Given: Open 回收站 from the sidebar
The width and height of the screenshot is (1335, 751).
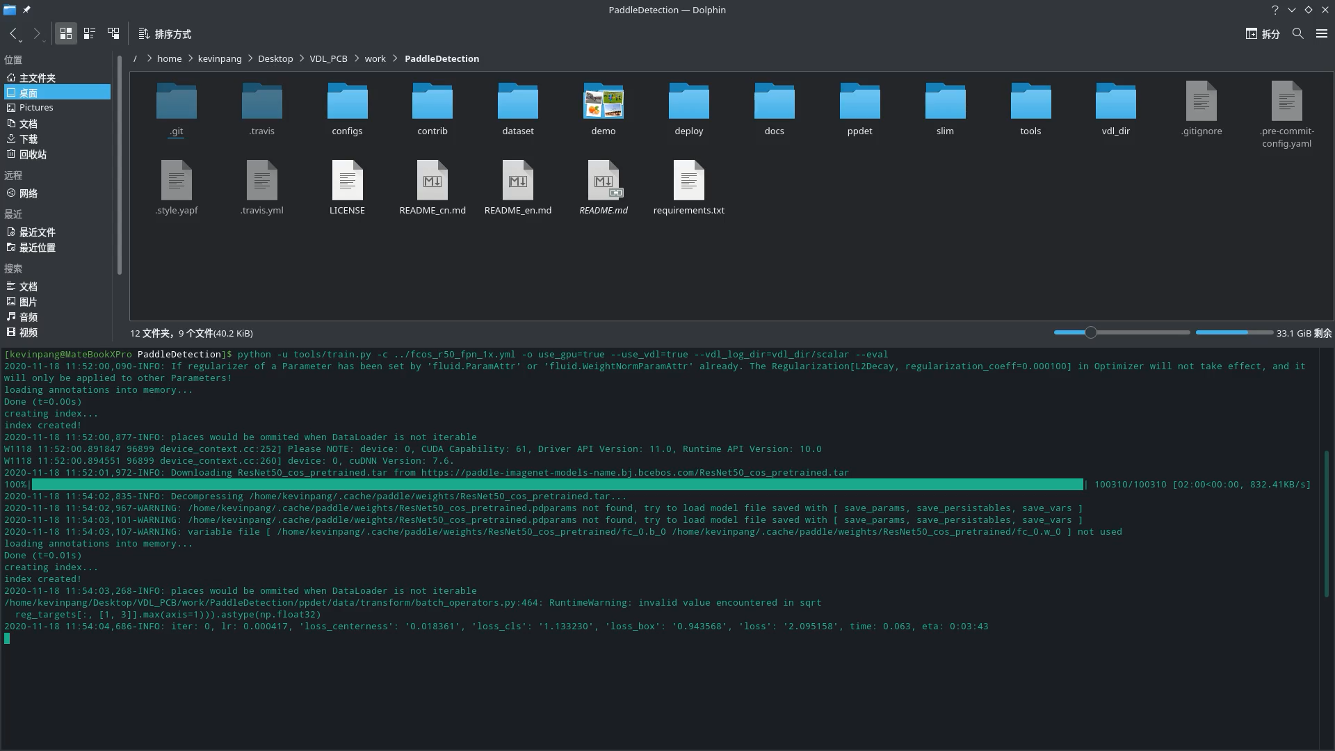Looking at the screenshot, I should 33,154.
